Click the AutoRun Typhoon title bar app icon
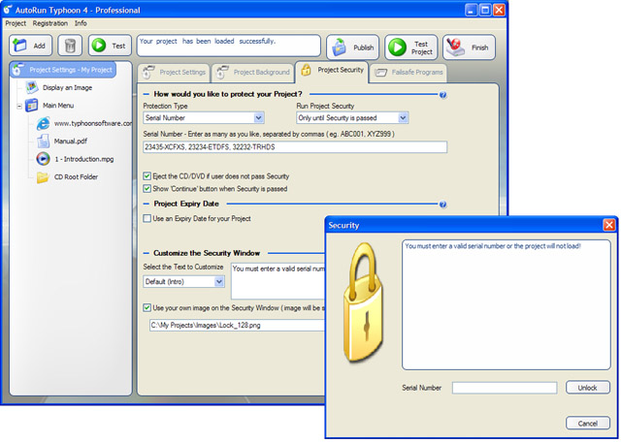This screenshot has width=621, height=442. coord(7,10)
